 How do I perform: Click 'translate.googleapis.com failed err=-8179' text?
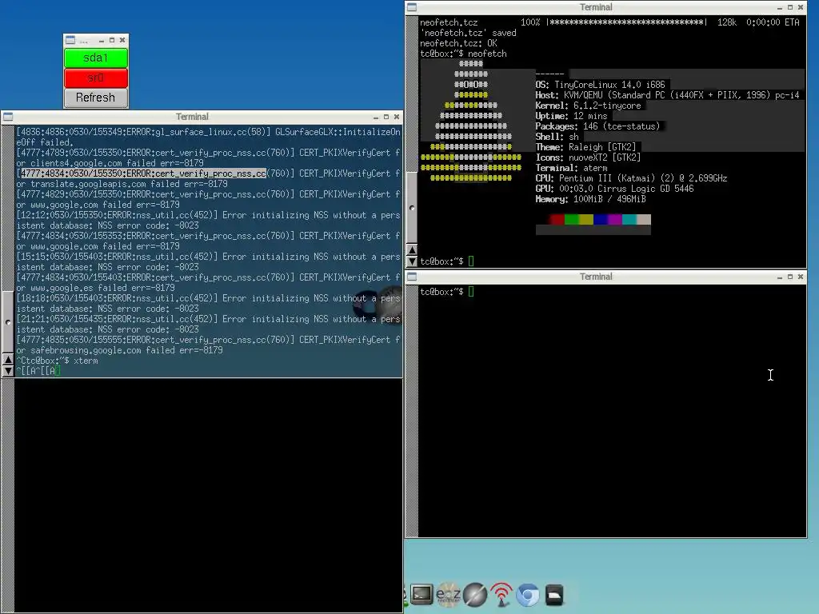(129, 184)
